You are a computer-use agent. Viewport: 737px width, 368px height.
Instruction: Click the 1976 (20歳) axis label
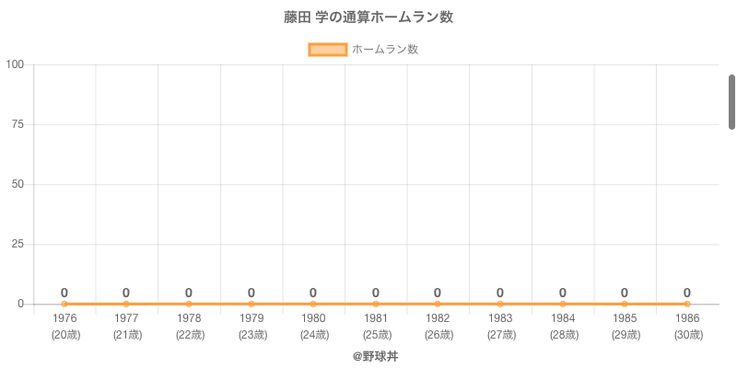pos(64,326)
